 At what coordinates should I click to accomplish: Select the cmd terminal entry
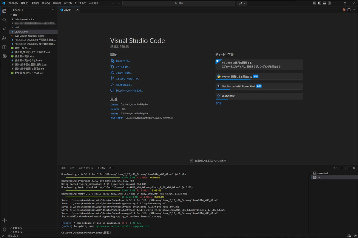click(x=334, y=177)
